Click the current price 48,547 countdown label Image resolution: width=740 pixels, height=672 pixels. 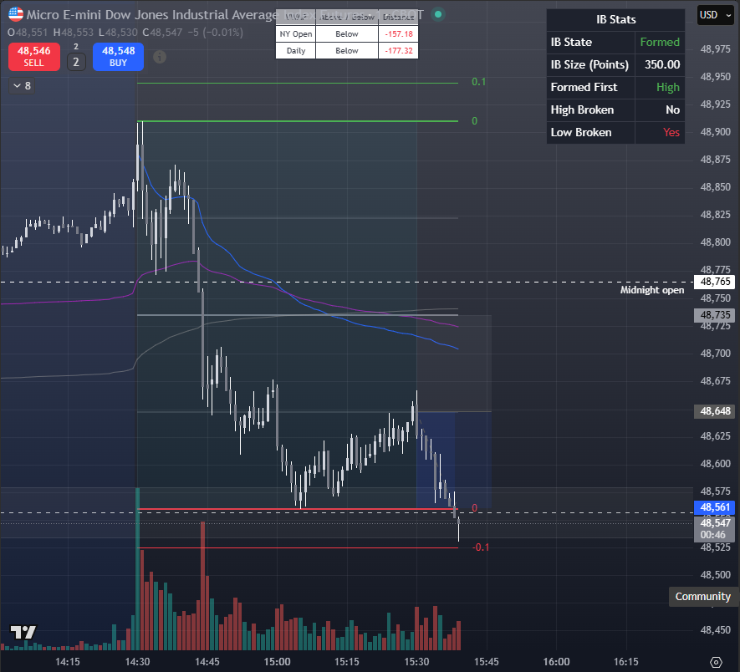pos(715,528)
